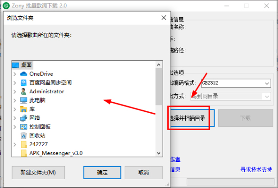
Task: Click the 网络 network icon
Action: click(x=24, y=118)
